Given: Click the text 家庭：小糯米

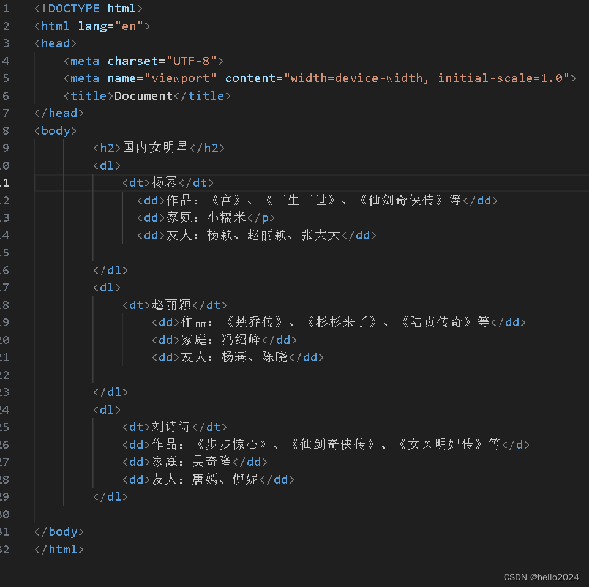Looking at the screenshot, I should (x=206, y=217).
